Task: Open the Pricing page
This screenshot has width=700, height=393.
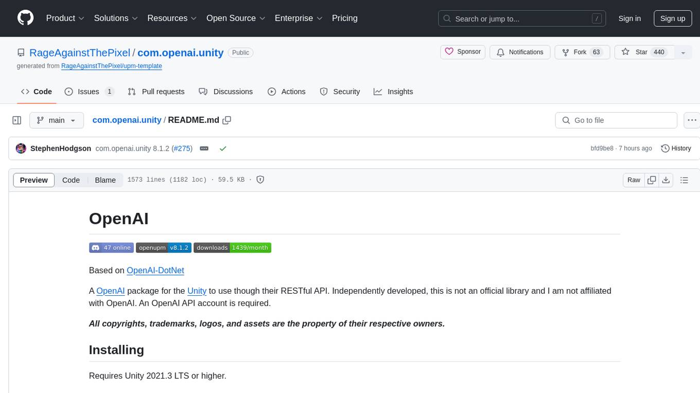Action: point(345,19)
